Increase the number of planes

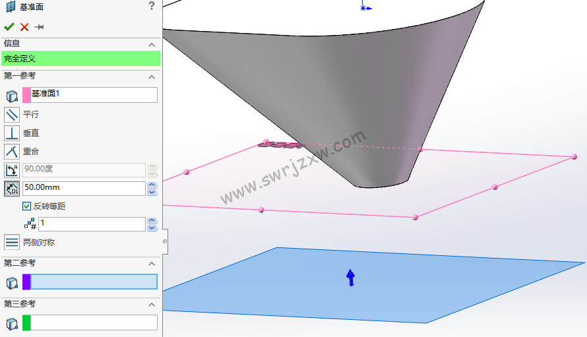(x=152, y=220)
